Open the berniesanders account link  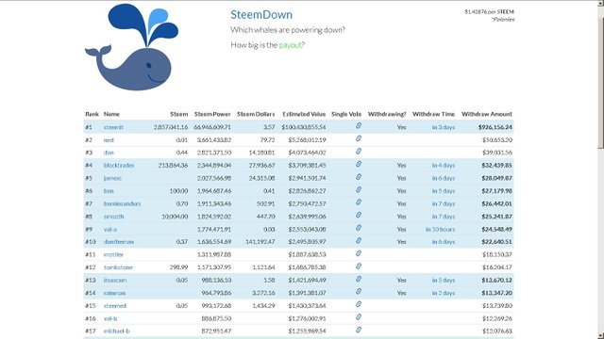(x=122, y=203)
